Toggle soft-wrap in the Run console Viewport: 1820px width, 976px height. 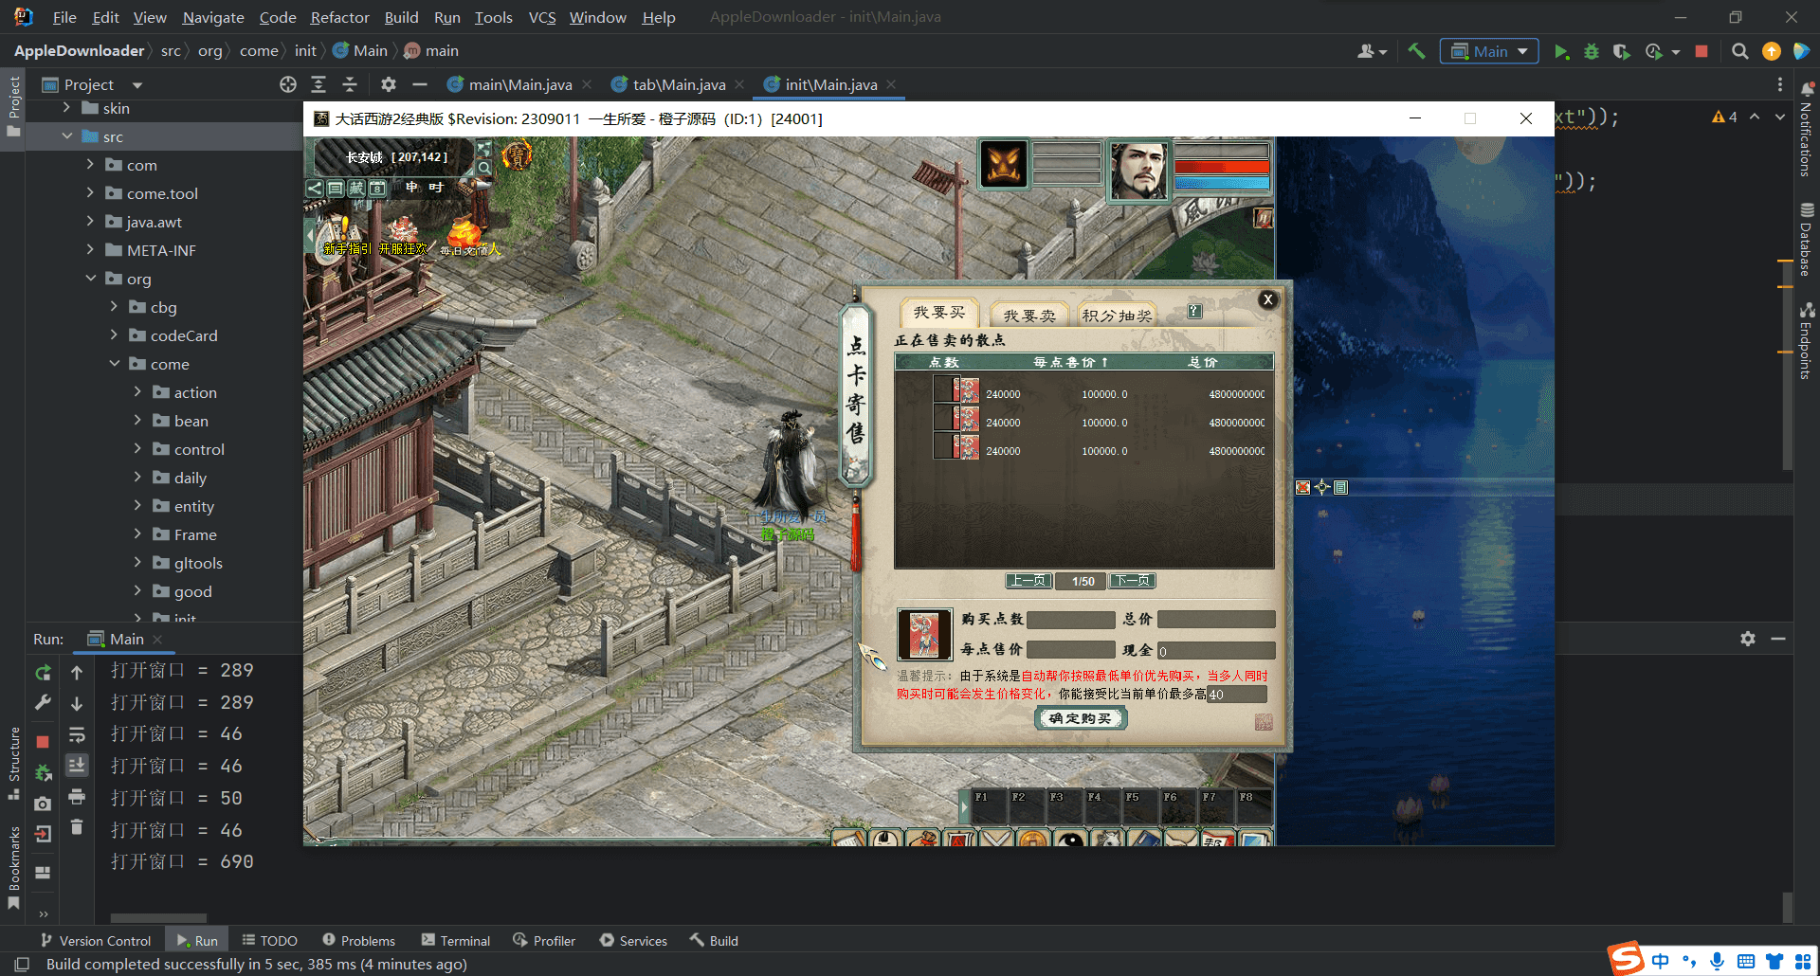point(77,734)
